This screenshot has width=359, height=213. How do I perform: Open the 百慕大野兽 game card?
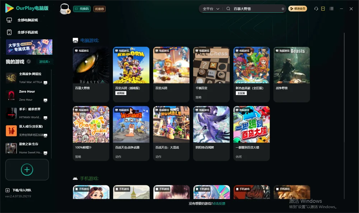(91, 74)
